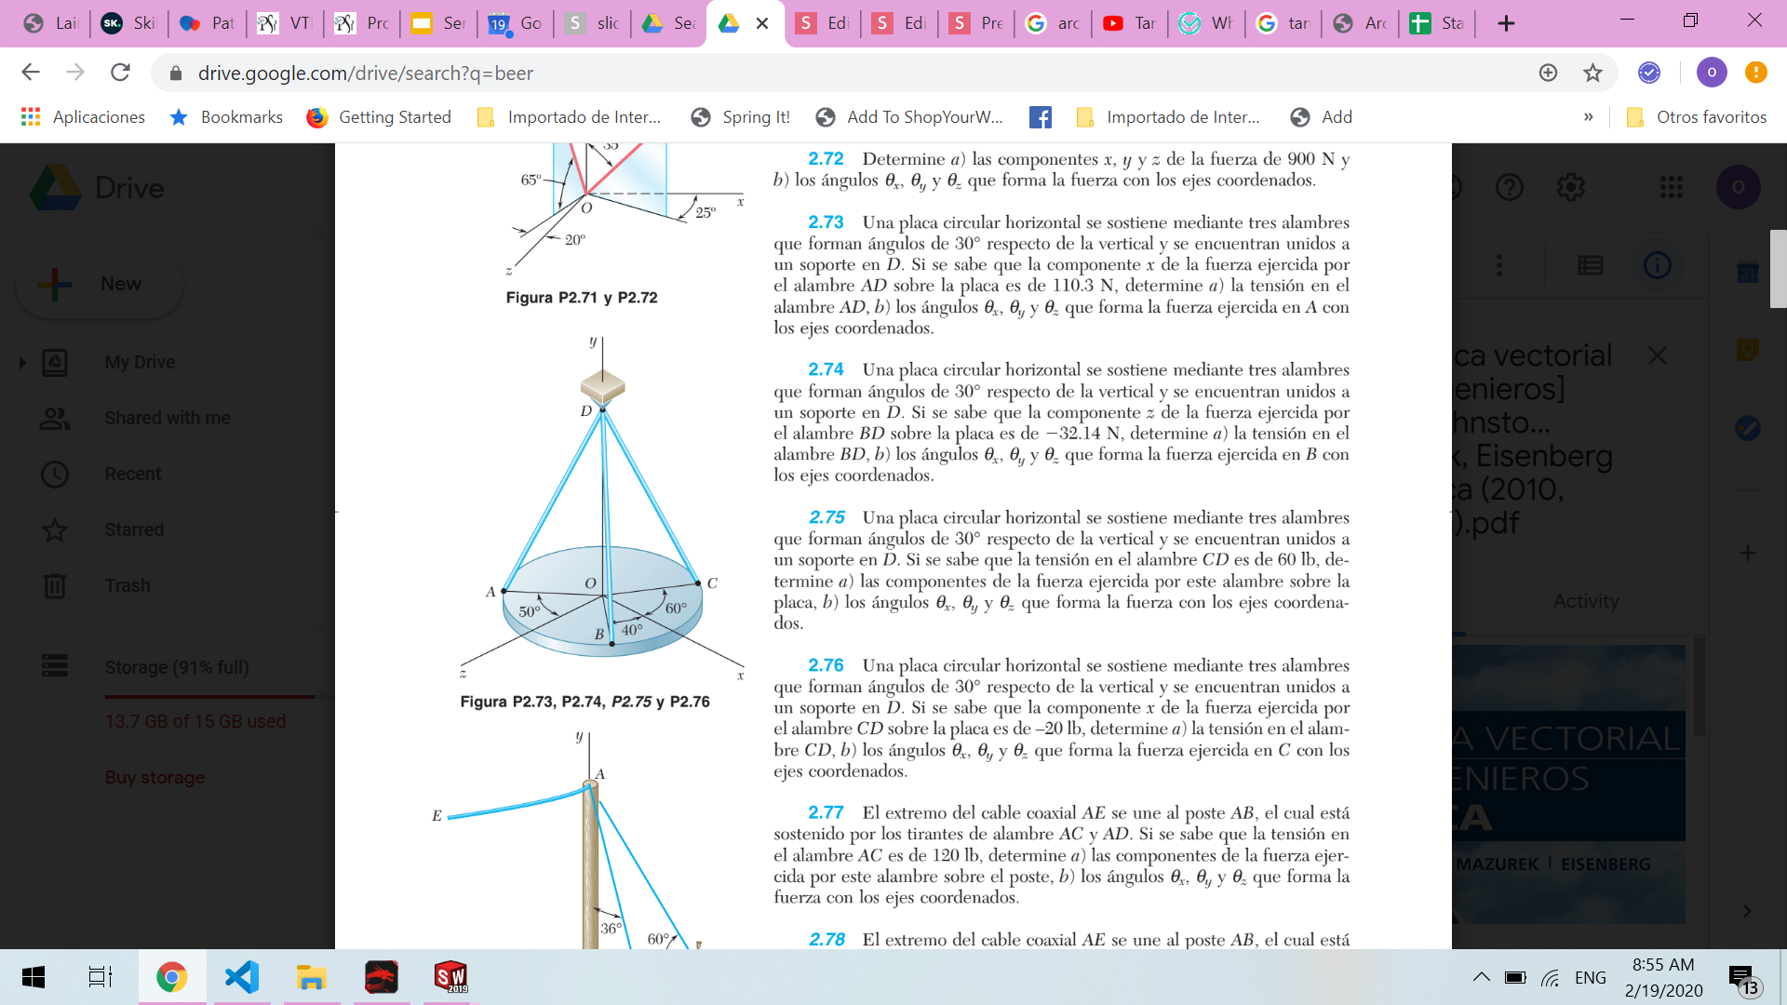
Task: Click the New button in Drive
Action: (100, 284)
